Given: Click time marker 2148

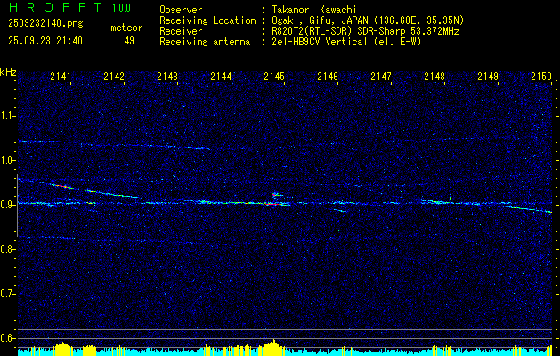Looking at the screenshot, I should coord(434,76).
